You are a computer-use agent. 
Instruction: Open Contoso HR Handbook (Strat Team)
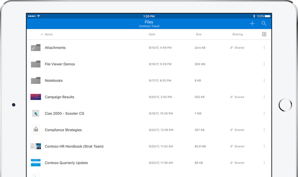[74, 147]
